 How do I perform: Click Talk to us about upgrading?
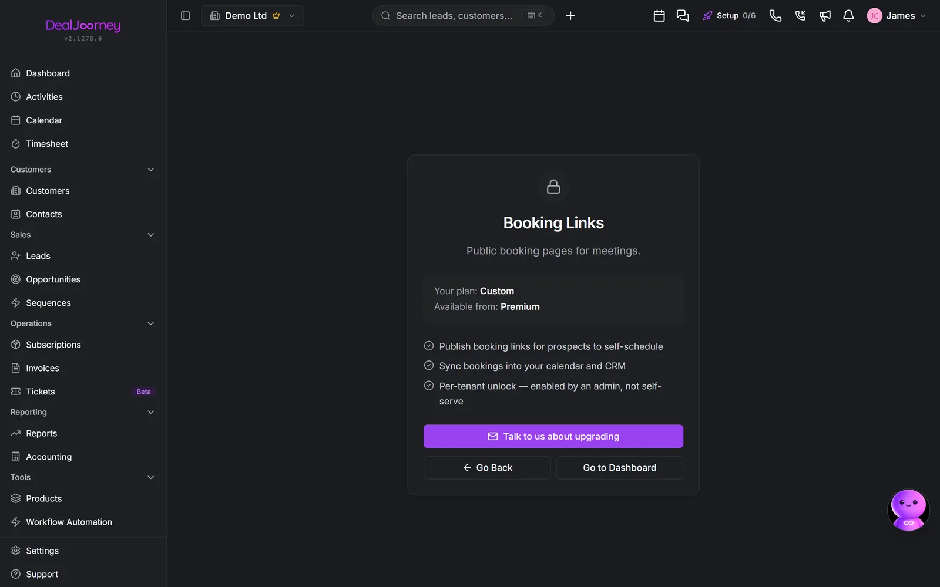(553, 436)
